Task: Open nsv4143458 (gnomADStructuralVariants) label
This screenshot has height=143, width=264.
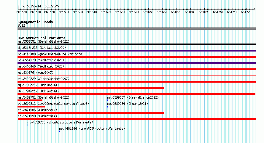Action: (51, 54)
